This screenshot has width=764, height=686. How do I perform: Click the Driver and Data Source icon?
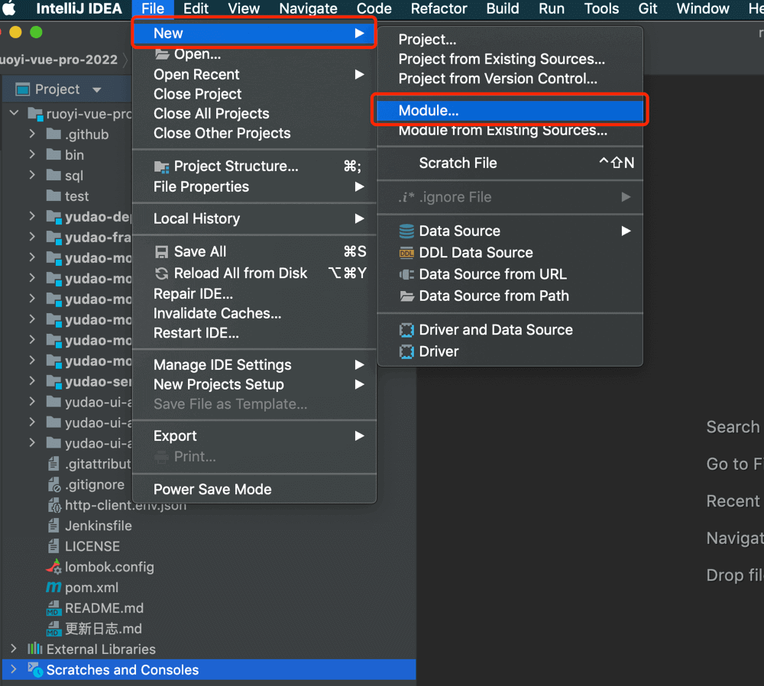pyautogui.click(x=406, y=330)
